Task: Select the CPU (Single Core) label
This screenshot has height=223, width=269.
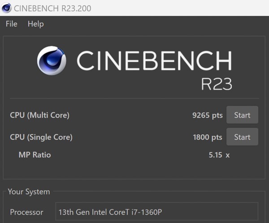Action: (x=41, y=137)
